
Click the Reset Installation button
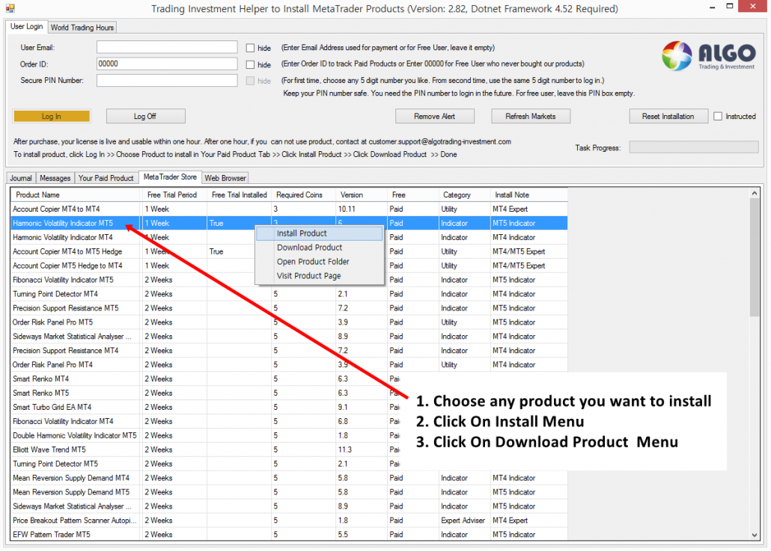point(668,117)
